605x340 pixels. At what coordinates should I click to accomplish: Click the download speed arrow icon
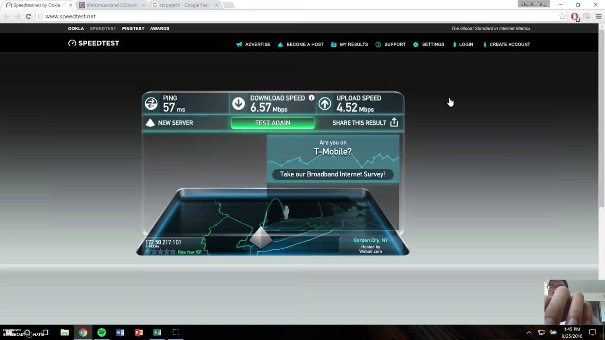coord(238,103)
